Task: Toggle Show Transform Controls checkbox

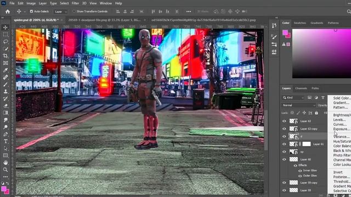Action: [74, 11]
